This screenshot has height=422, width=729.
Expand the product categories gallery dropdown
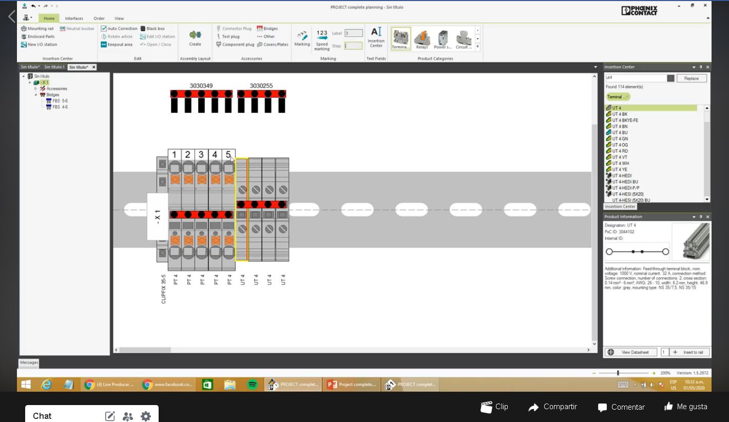click(477, 47)
